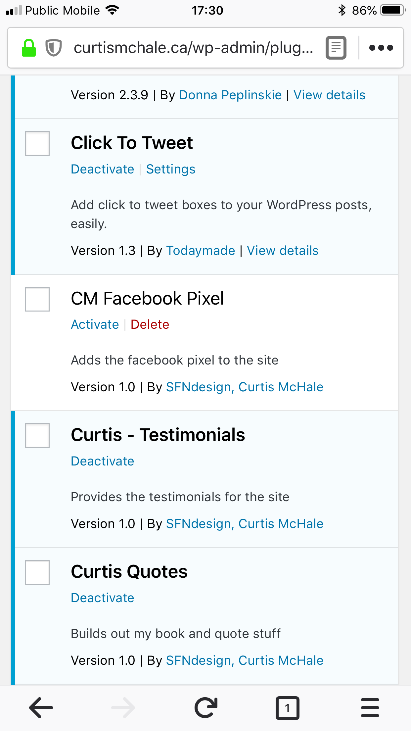
Task: Open the three-dot page actions menu
Action: coord(381,48)
